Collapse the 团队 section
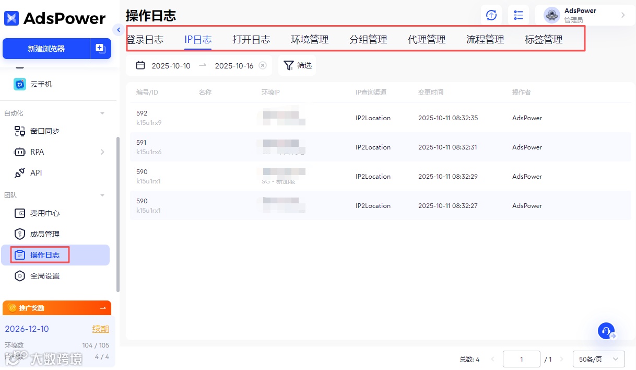 point(102,195)
